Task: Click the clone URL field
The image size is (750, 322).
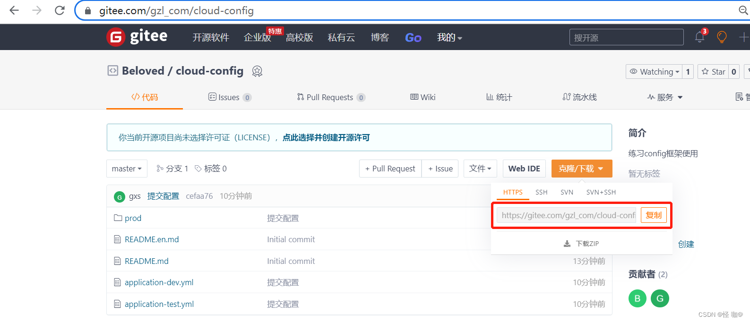Action: coord(566,215)
